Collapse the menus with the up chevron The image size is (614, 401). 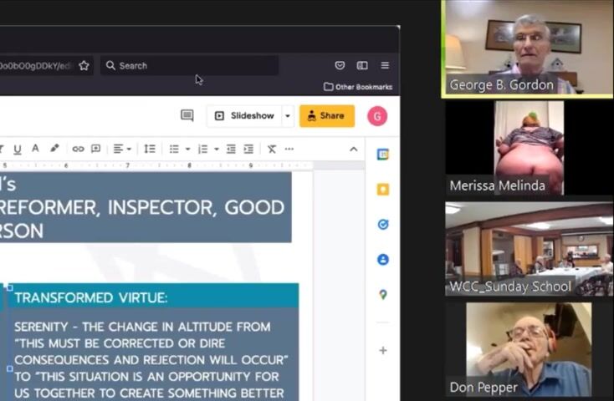(x=353, y=150)
